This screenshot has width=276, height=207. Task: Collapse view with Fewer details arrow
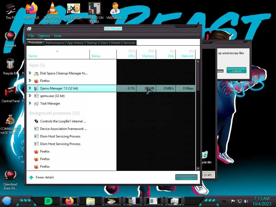(31, 177)
